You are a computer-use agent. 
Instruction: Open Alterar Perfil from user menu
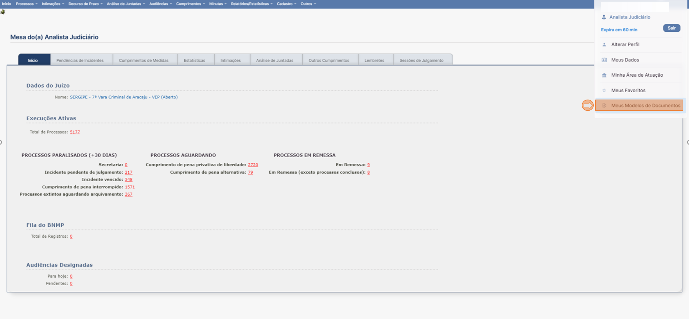(641, 44)
